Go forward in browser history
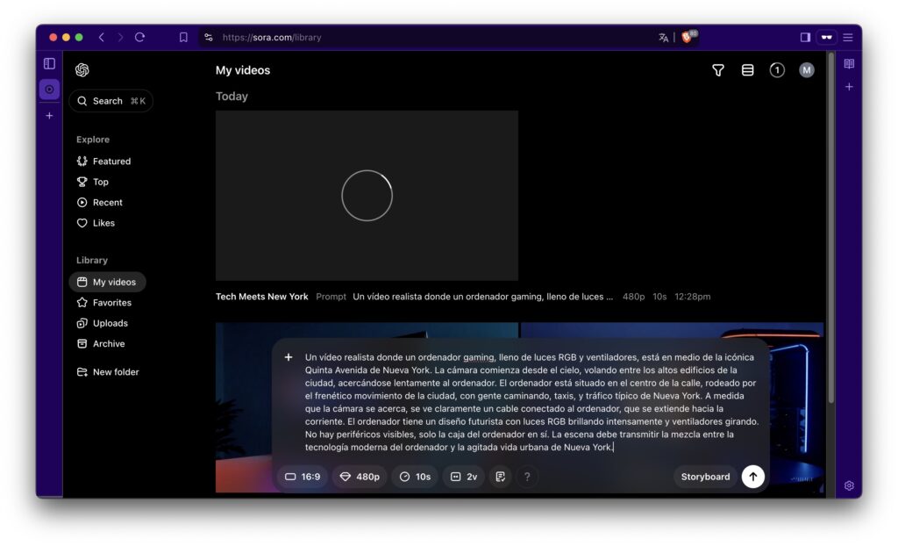Image resolution: width=898 pixels, height=546 pixels. (x=120, y=37)
